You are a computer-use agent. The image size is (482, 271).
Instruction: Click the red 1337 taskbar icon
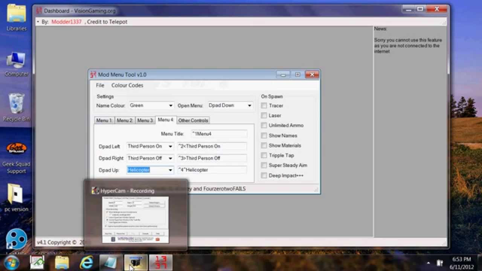(161, 263)
